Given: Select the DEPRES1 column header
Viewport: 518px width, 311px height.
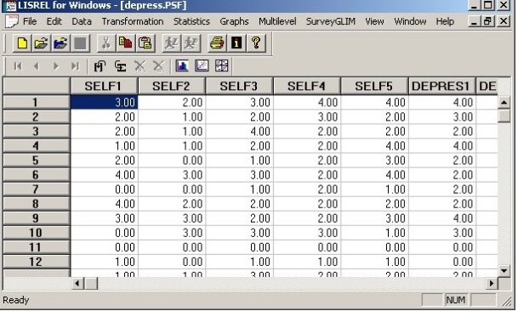Looking at the screenshot, I should click(x=442, y=87).
